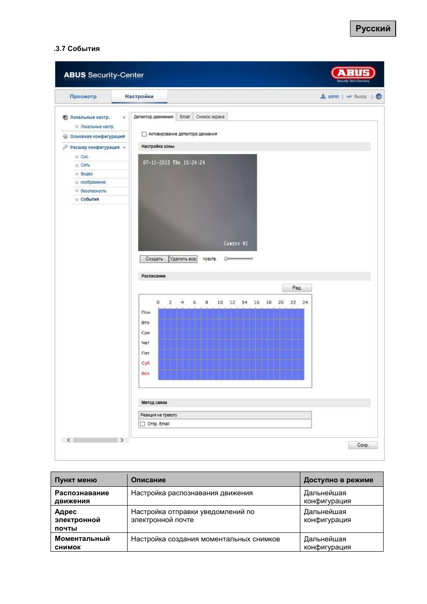The height and width of the screenshot is (604, 427).
Task: Click the Локальные настр. monitor icon
Action: [65, 117]
